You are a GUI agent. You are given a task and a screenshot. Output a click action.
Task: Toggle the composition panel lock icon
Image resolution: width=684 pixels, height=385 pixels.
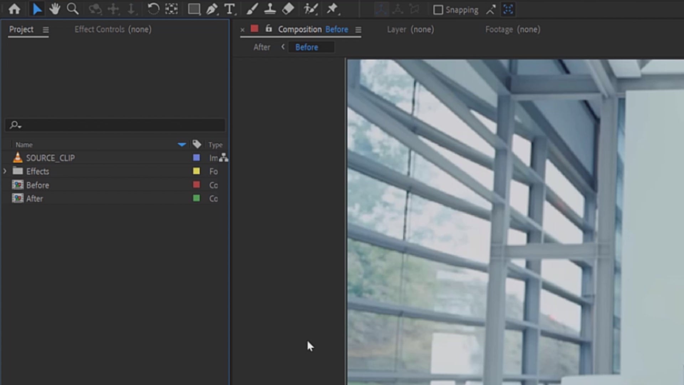pyautogui.click(x=269, y=29)
